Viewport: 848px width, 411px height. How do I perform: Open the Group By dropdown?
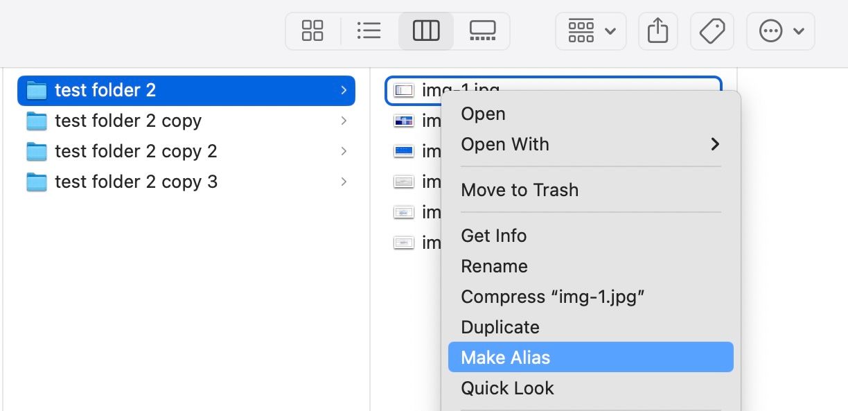click(591, 30)
